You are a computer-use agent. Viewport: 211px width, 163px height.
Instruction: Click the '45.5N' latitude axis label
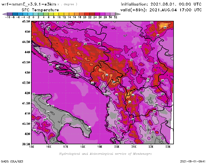pyautogui.click(x=26, y=21)
